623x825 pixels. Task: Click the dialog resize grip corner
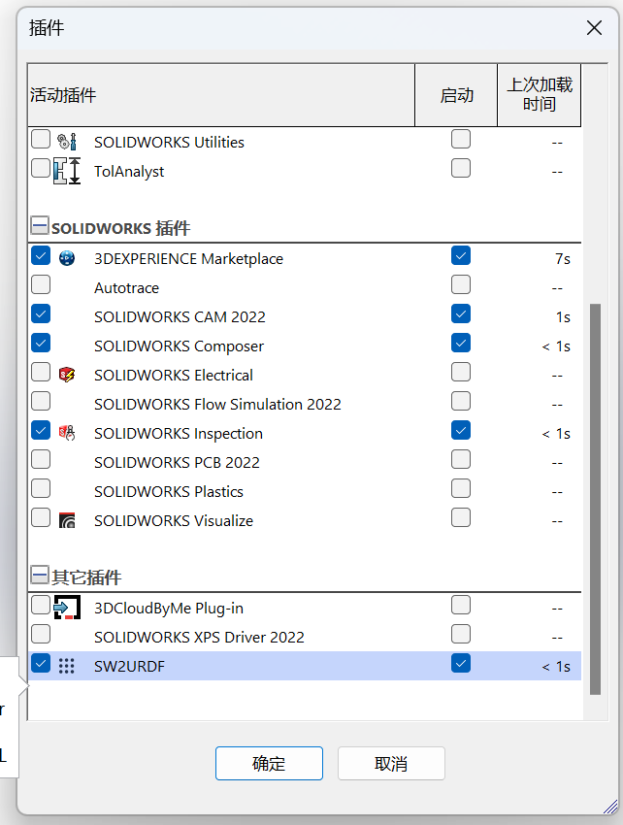click(x=610, y=807)
